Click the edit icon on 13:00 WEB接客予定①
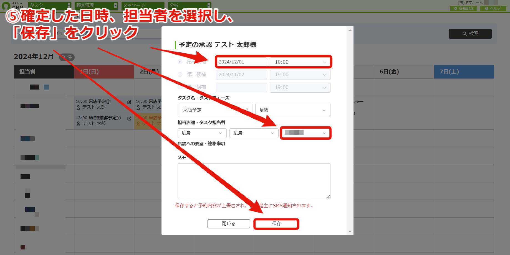Image resolution: width=510 pixels, height=255 pixels. tap(129, 118)
